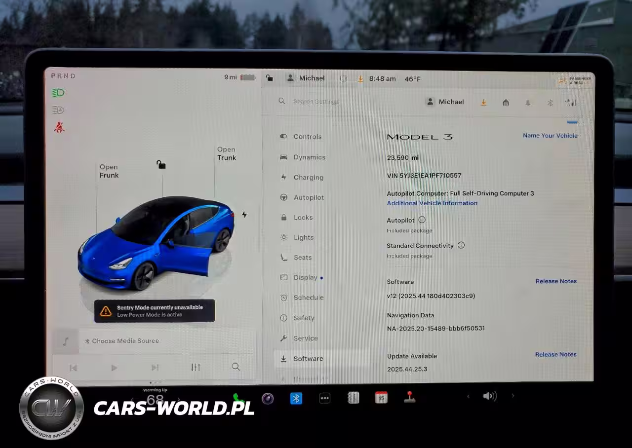This screenshot has width=632, height=448.
Task: Click the media search magnifier icon
Action: pyautogui.click(x=236, y=367)
